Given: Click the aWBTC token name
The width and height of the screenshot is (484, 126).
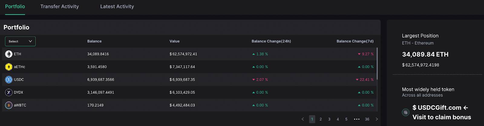Looking at the screenshot, I should click(20, 105).
